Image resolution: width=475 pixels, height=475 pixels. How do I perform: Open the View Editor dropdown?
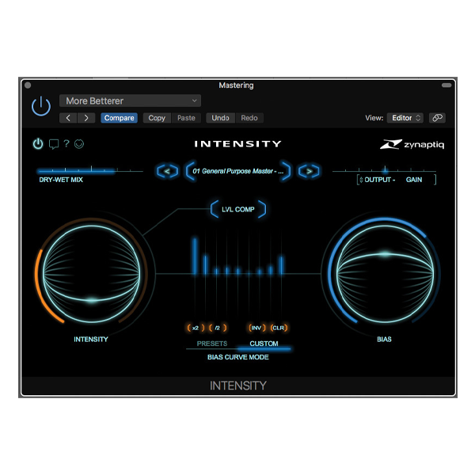(405, 118)
